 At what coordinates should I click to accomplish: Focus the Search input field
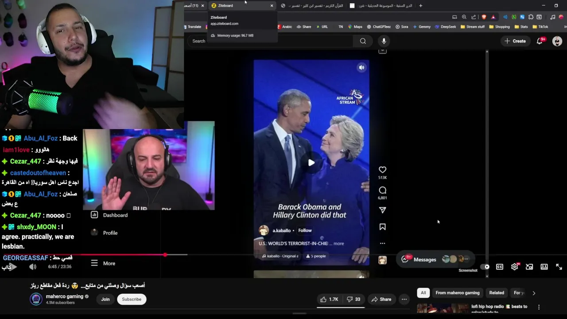coord(271,41)
